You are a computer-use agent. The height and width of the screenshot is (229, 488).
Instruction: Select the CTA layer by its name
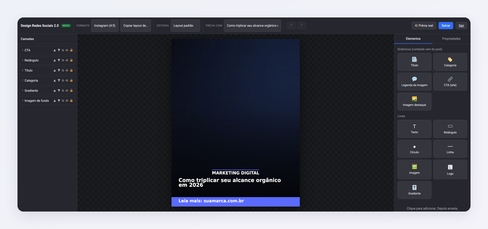pos(27,50)
